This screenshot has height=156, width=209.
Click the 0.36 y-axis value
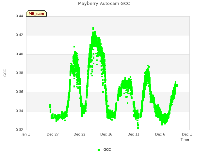tap(19, 92)
